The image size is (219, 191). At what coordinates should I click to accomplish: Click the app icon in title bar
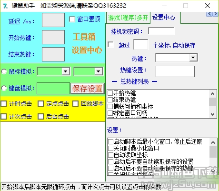pyautogui.click(x=5, y=6)
